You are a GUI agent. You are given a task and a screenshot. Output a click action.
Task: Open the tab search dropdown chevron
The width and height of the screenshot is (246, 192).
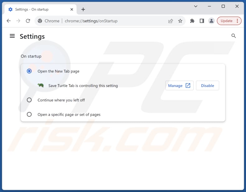pos(196,6)
